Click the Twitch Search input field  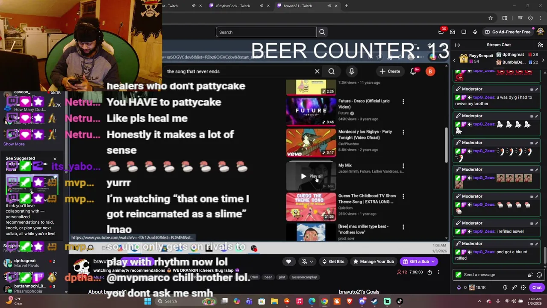(x=266, y=32)
